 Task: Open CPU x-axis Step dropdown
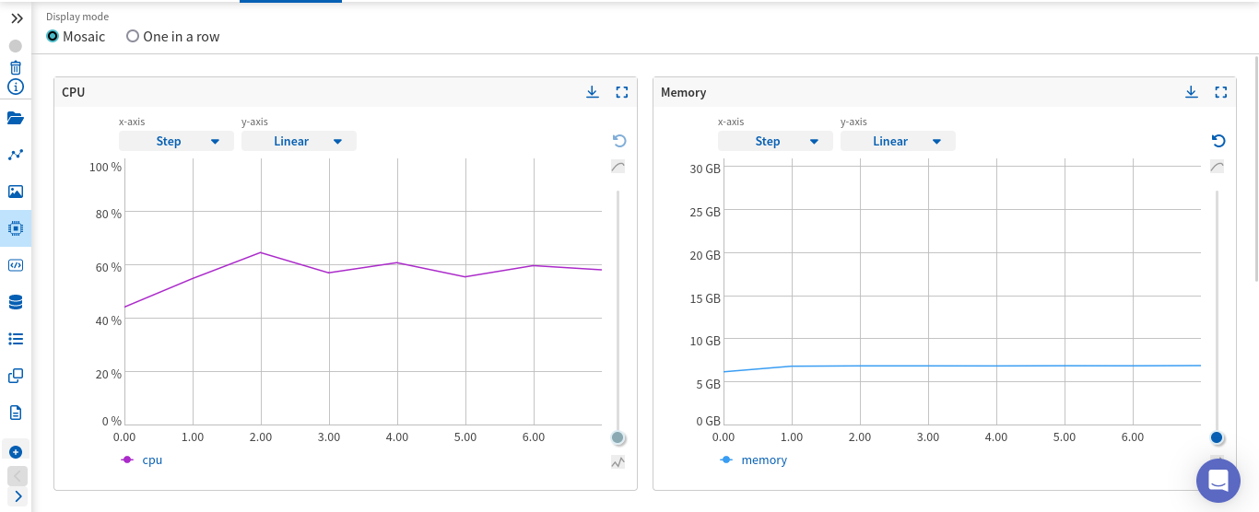point(176,141)
